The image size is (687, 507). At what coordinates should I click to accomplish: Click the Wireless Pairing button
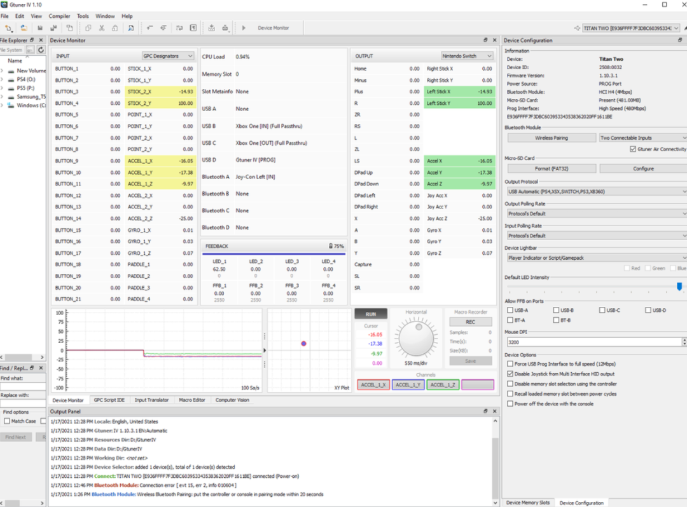551,138
